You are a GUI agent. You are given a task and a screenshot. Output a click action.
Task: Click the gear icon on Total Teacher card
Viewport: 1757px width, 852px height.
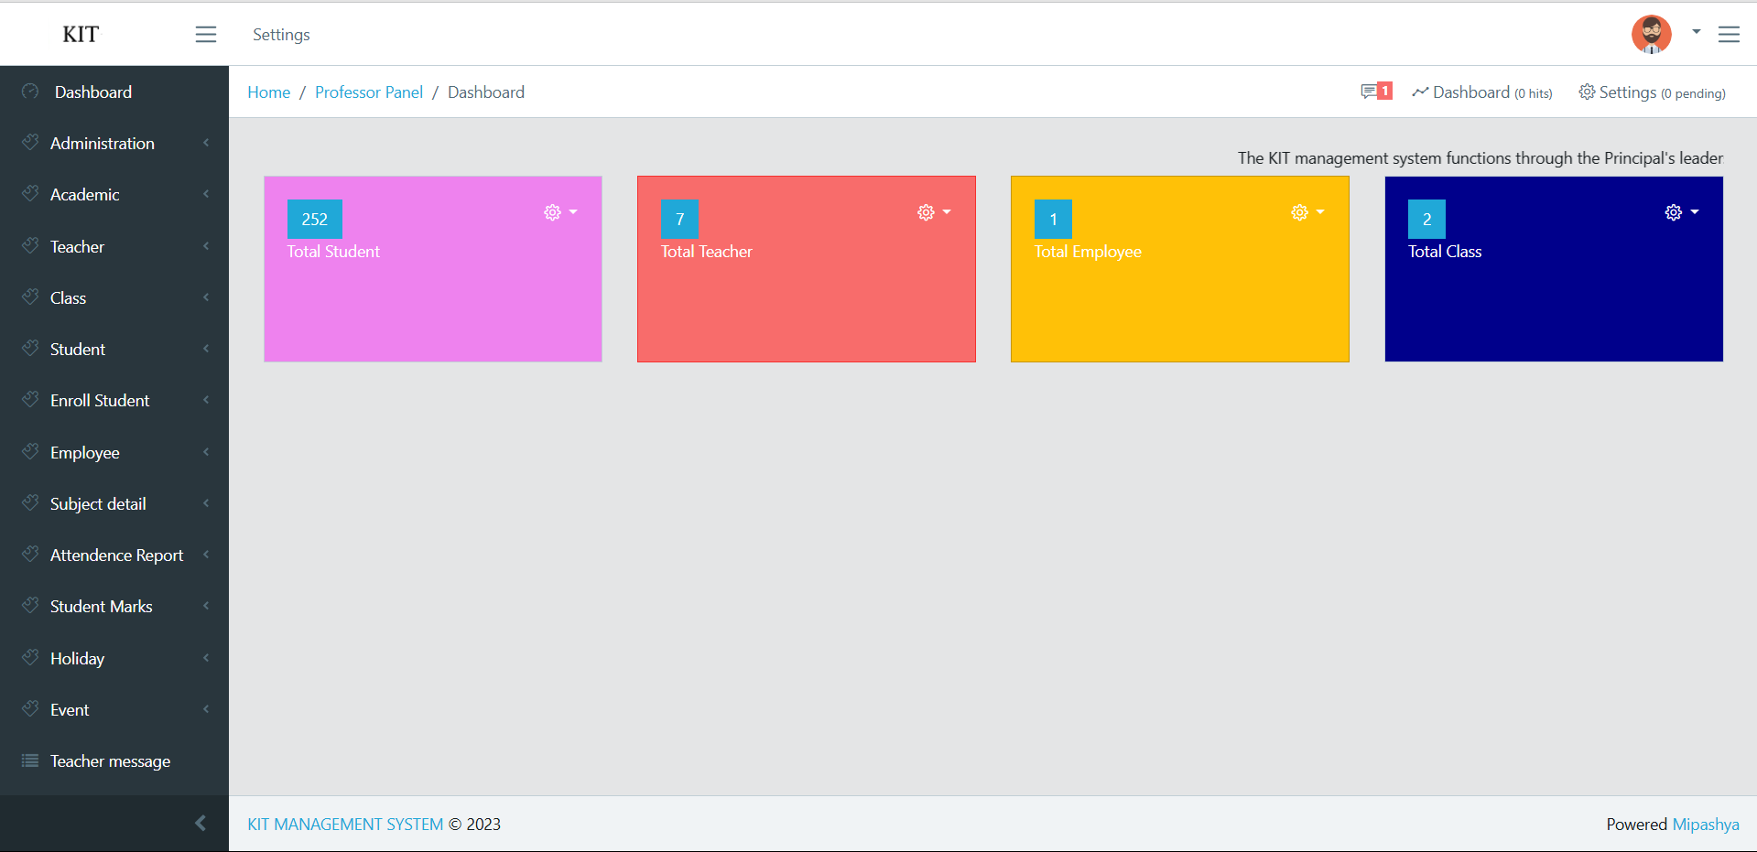(x=926, y=212)
